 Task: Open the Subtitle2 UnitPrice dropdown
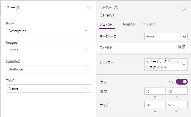[49, 69]
